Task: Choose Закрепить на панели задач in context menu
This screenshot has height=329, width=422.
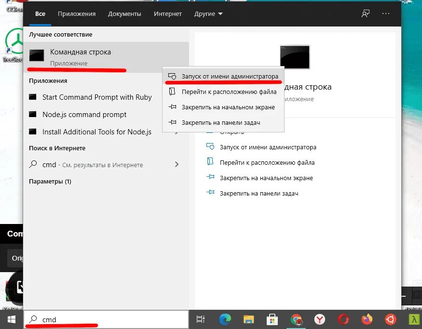Action: pyautogui.click(x=223, y=122)
